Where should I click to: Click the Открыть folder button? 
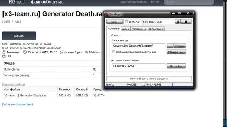(x=179, y=46)
